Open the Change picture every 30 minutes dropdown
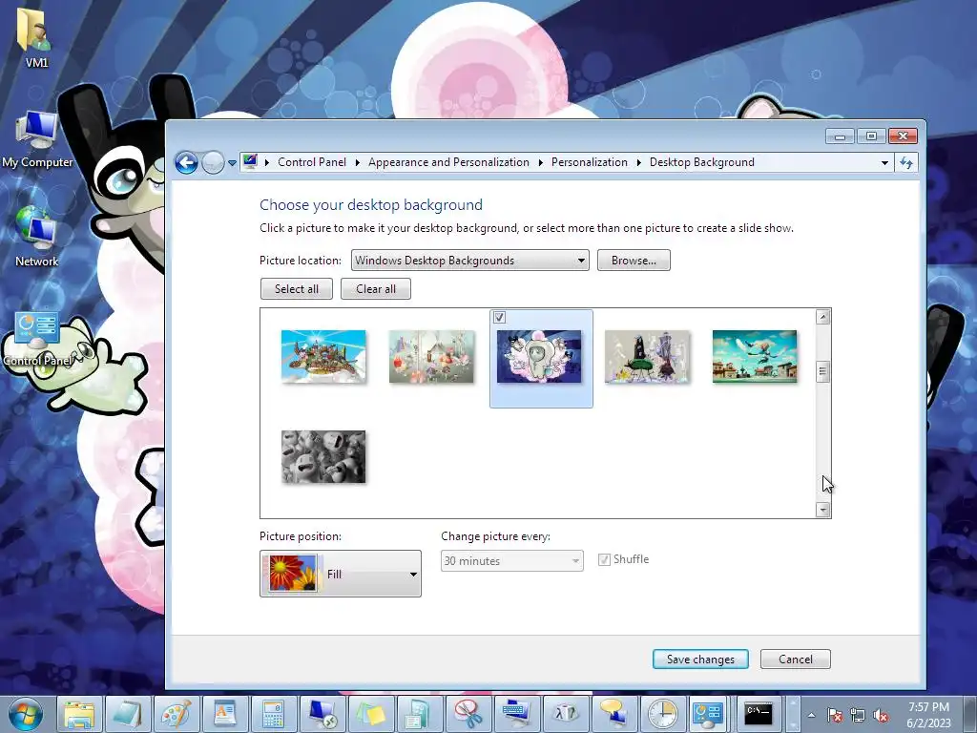 tap(512, 561)
